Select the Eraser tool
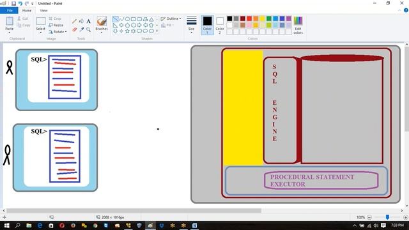Screen dimensions: 409x230 (x=74, y=29)
